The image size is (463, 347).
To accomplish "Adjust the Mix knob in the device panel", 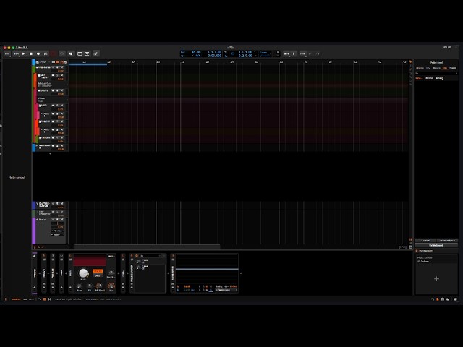I will pyautogui.click(x=111, y=286).
